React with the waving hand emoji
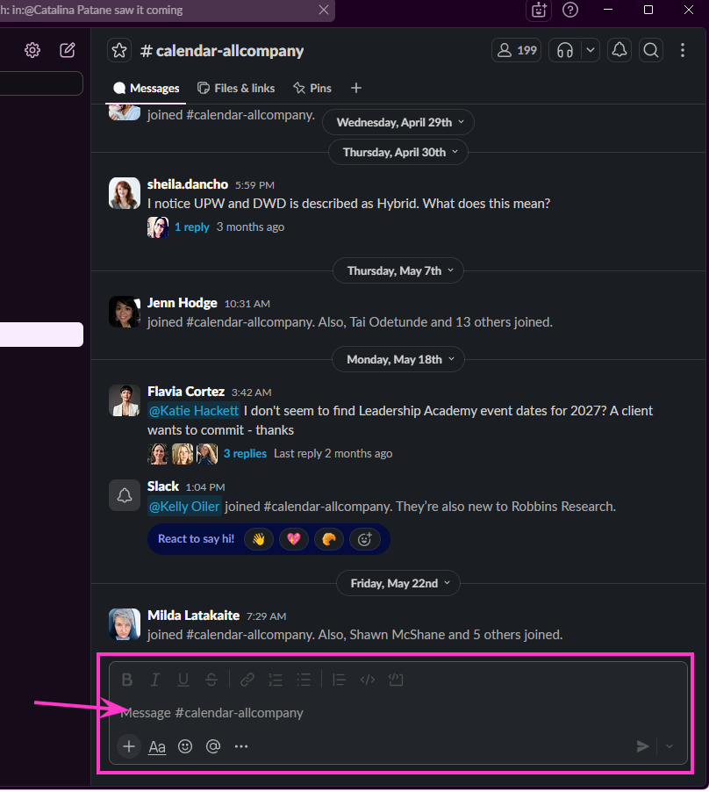The image size is (709, 792). 258,539
